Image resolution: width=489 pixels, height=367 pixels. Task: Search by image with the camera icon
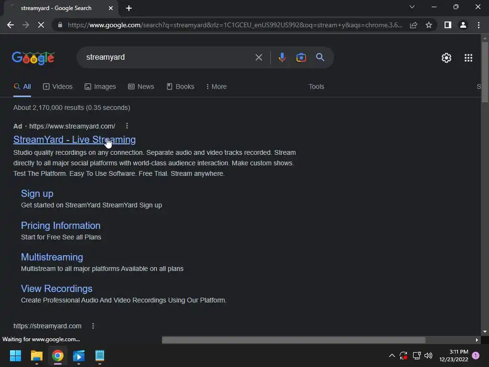click(301, 57)
